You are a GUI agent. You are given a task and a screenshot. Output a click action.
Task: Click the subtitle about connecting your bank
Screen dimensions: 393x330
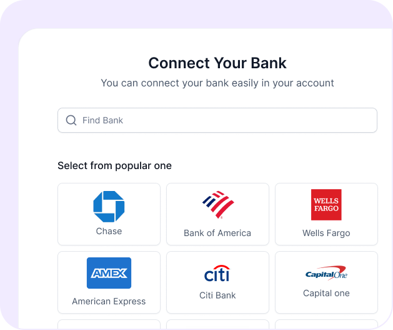tap(217, 83)
